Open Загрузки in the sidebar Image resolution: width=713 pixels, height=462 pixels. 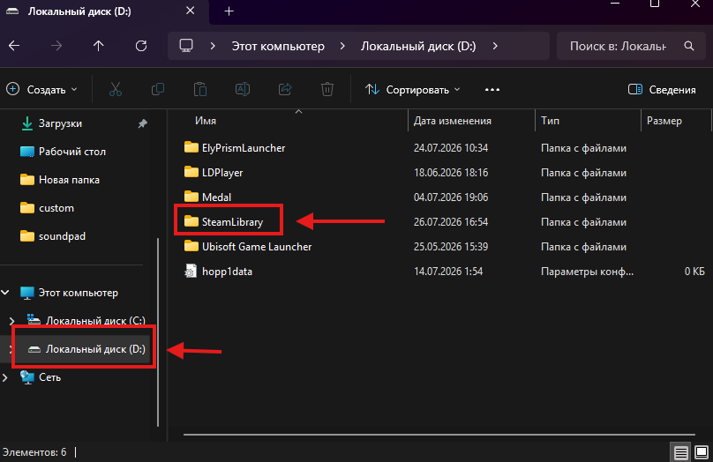click(x=60, y=123)
